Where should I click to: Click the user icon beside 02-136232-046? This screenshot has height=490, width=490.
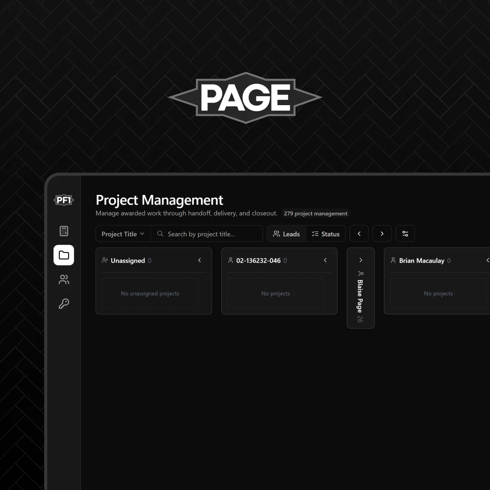click(231, 260)
